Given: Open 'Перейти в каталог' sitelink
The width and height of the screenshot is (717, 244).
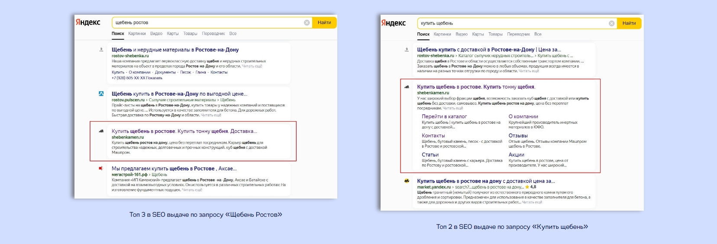Looking at the screenshot, I should 444,116.
